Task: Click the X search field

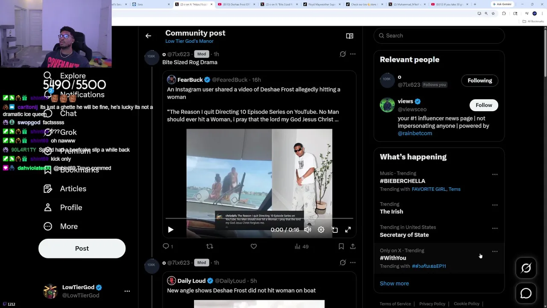Action: click(439, 36)
